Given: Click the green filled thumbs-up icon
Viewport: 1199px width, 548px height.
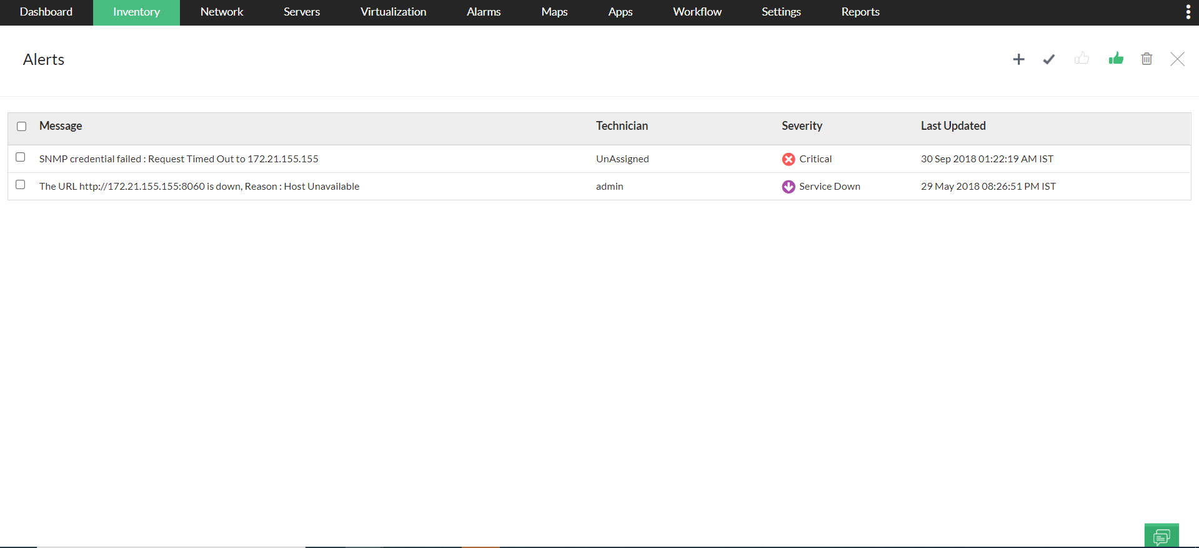Looking at the screenshot, I should click(1116, 59).
